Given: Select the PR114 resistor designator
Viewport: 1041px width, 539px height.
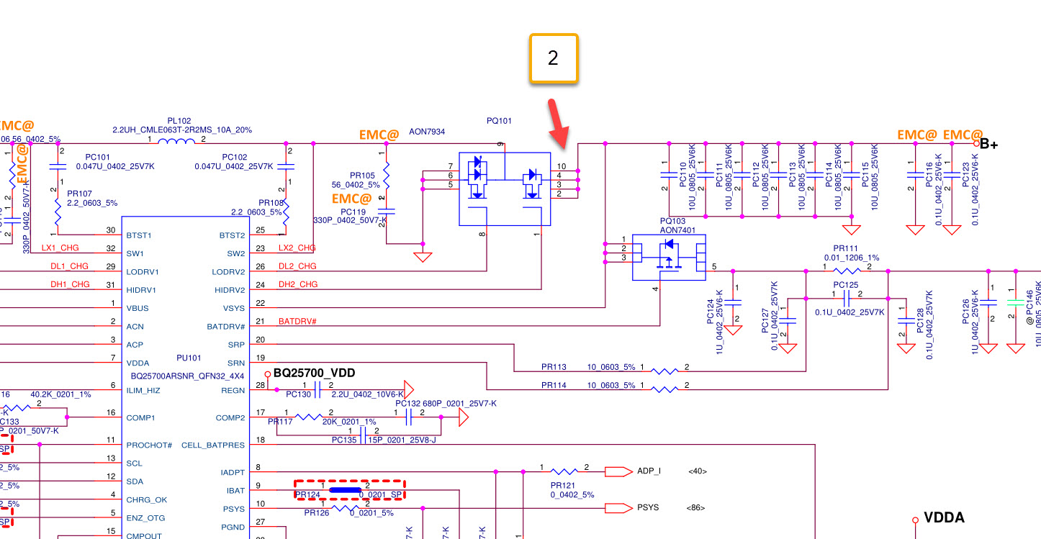Looking at the screenshot, I should (x=554, y=386).
